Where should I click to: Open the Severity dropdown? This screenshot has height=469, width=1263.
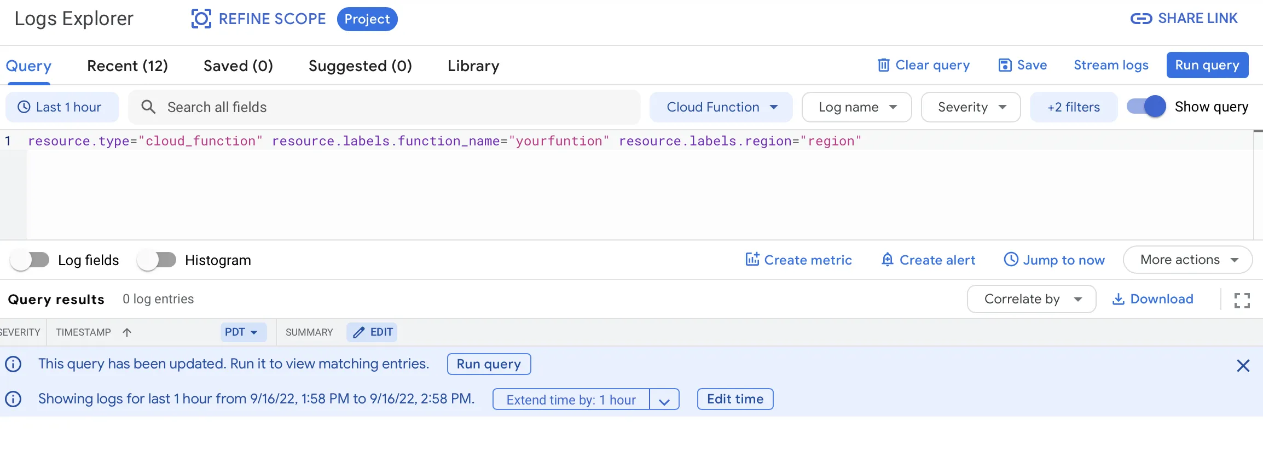point(971,107)
